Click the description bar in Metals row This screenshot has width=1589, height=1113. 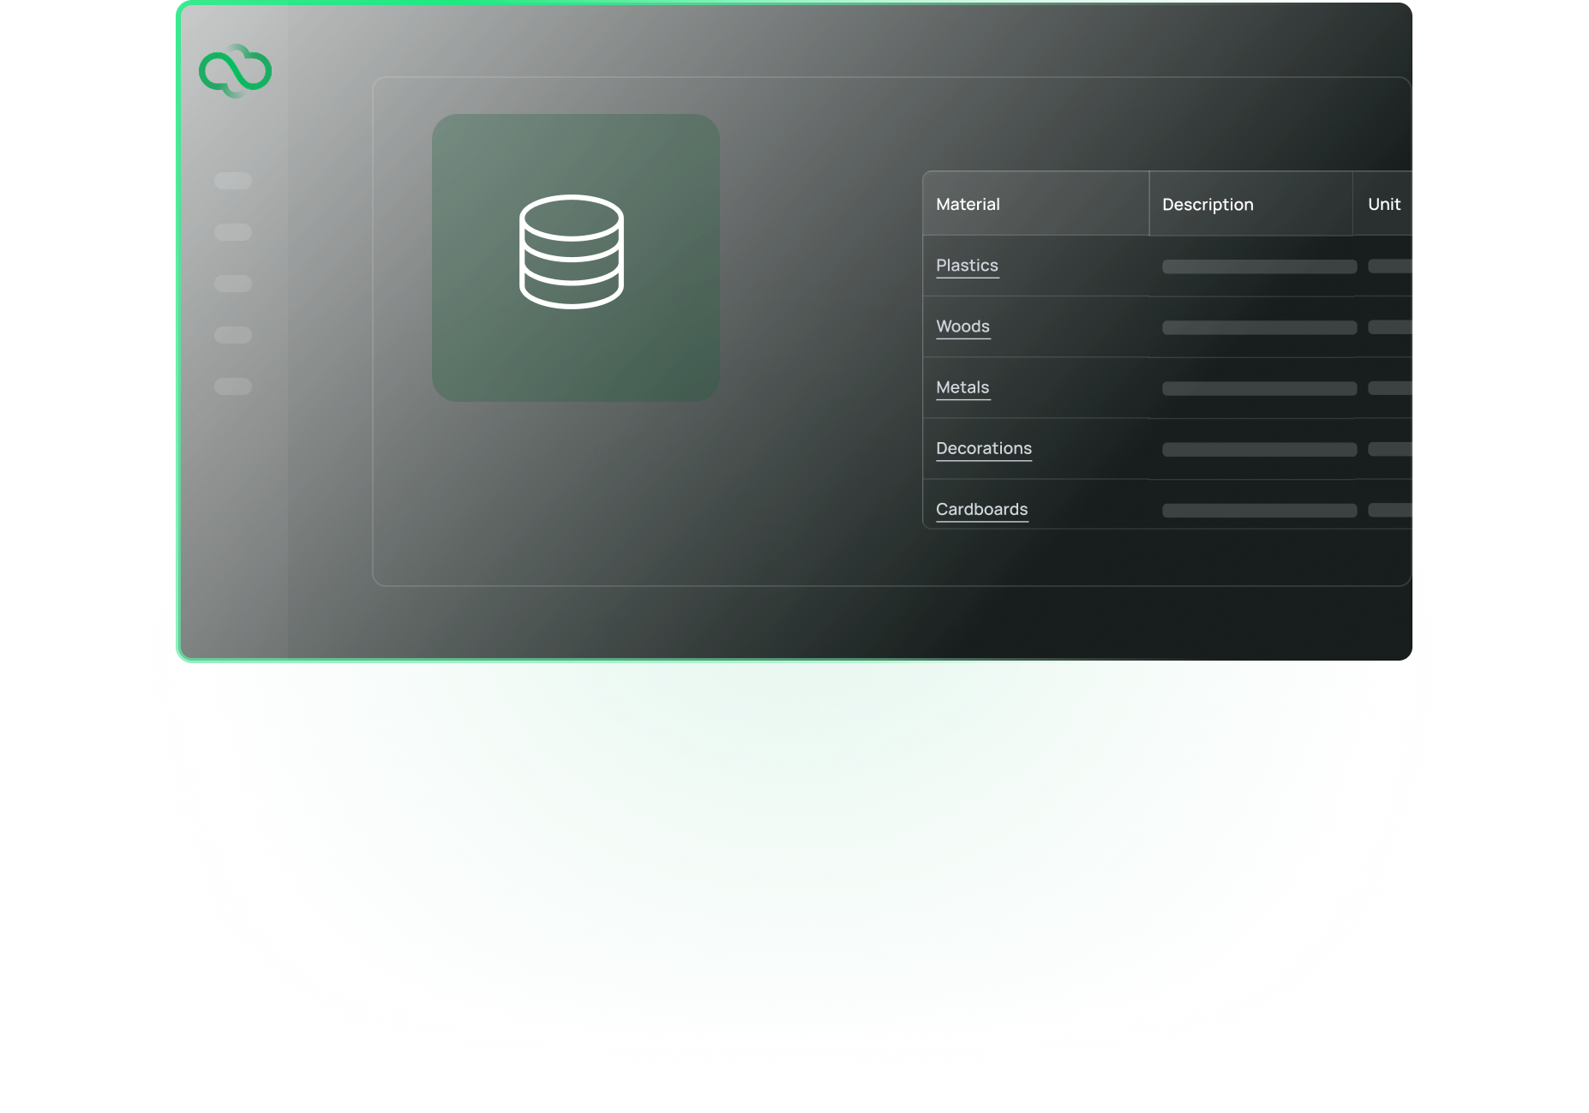(x=1258, y=388)
